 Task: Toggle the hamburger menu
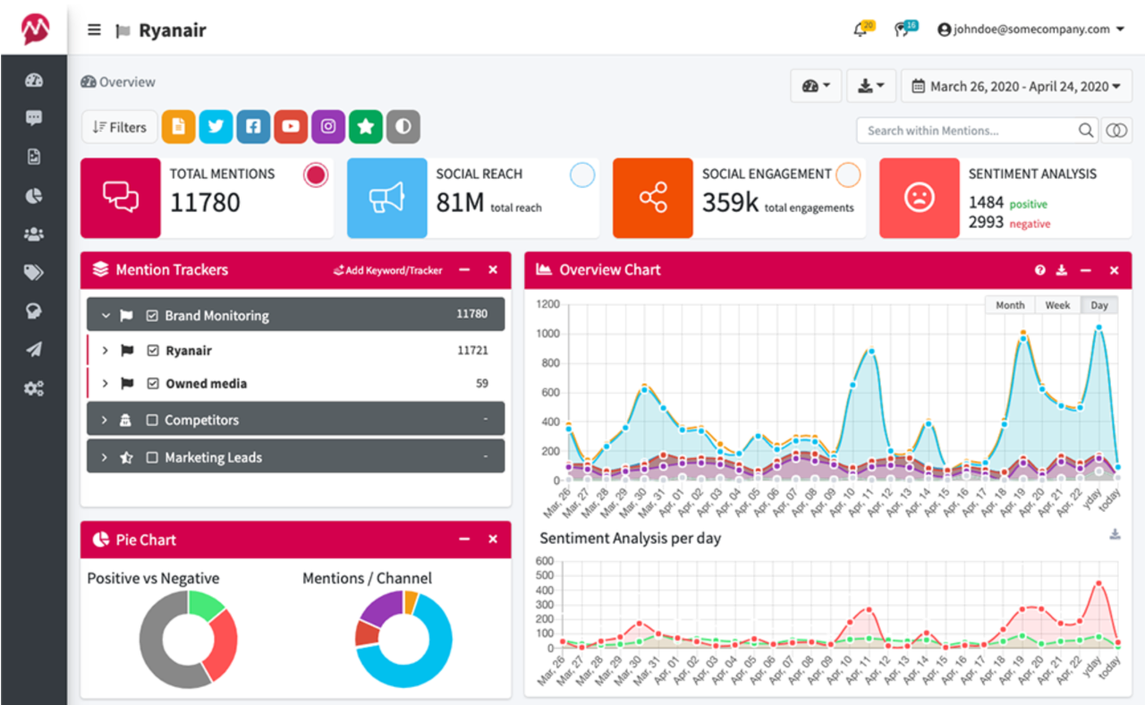click(x=94, y=30)
